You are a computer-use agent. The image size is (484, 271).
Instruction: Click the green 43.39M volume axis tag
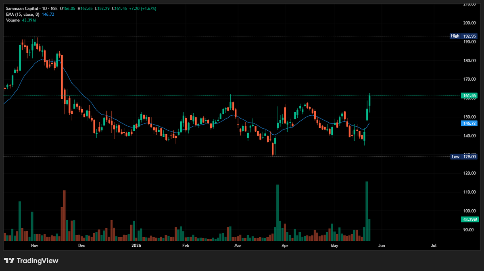[470, 219]
